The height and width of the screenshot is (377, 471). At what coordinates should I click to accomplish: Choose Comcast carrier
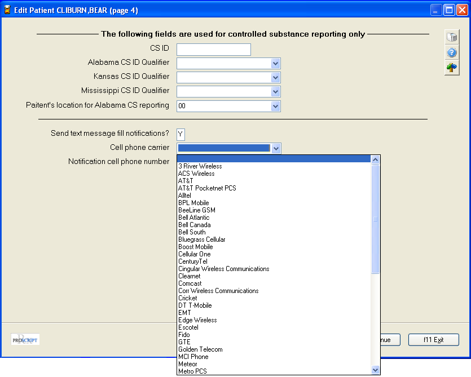[274, 283]
